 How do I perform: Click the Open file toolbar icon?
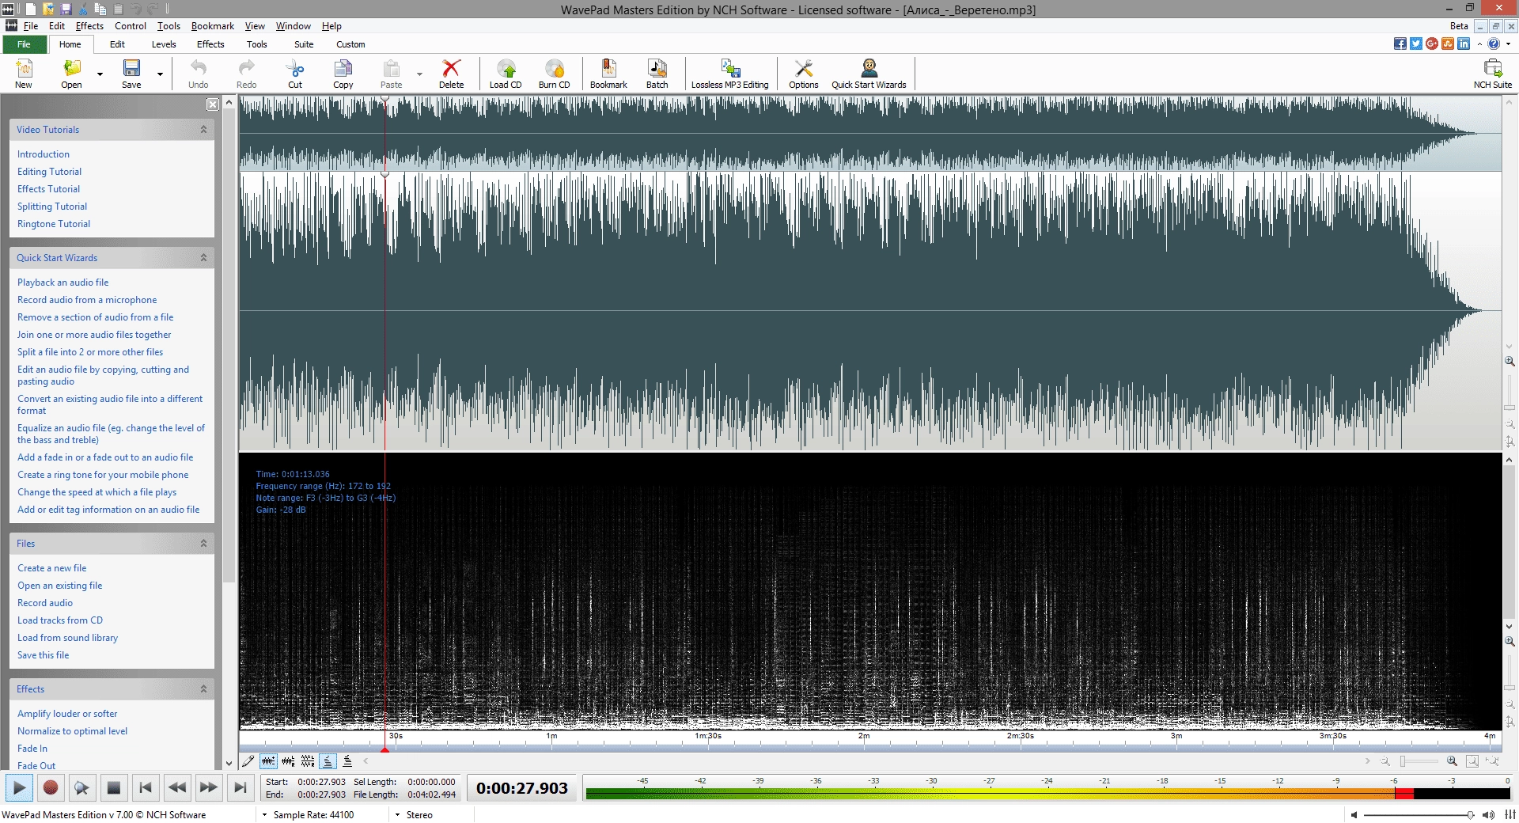[71, 74]
